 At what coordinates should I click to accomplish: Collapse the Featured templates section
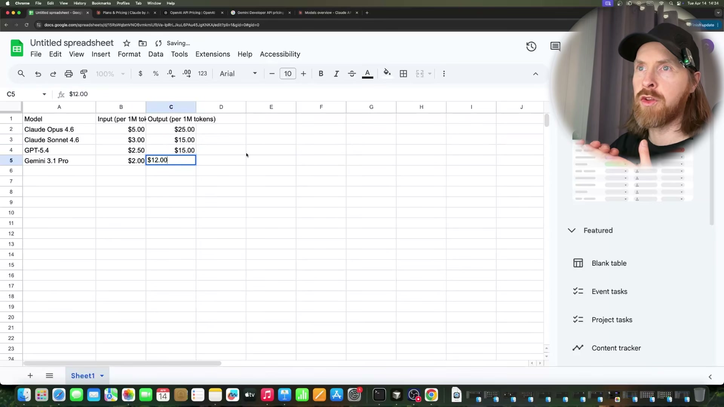click(571, 230)
